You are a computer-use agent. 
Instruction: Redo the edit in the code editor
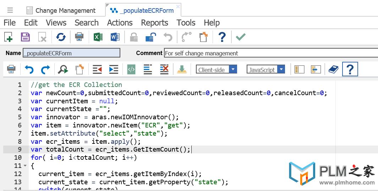45,70
